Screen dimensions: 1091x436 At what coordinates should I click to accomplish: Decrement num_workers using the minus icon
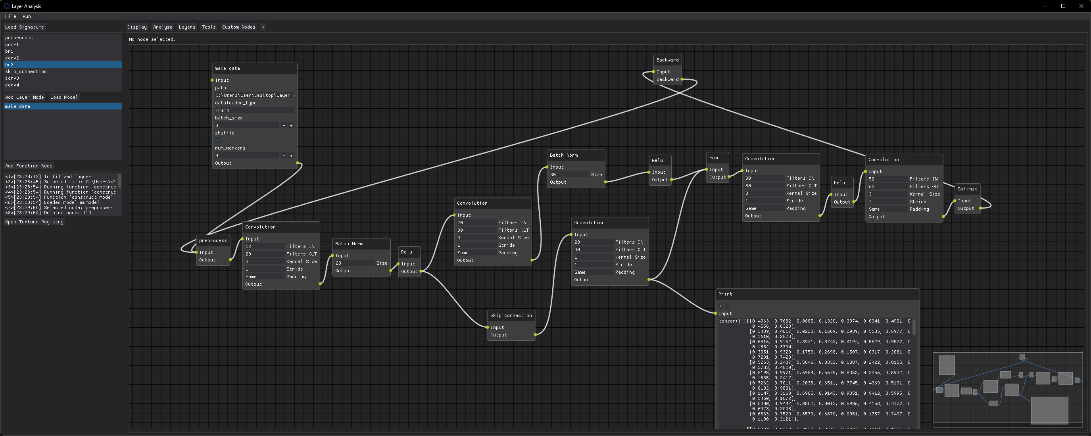point(283,156)
